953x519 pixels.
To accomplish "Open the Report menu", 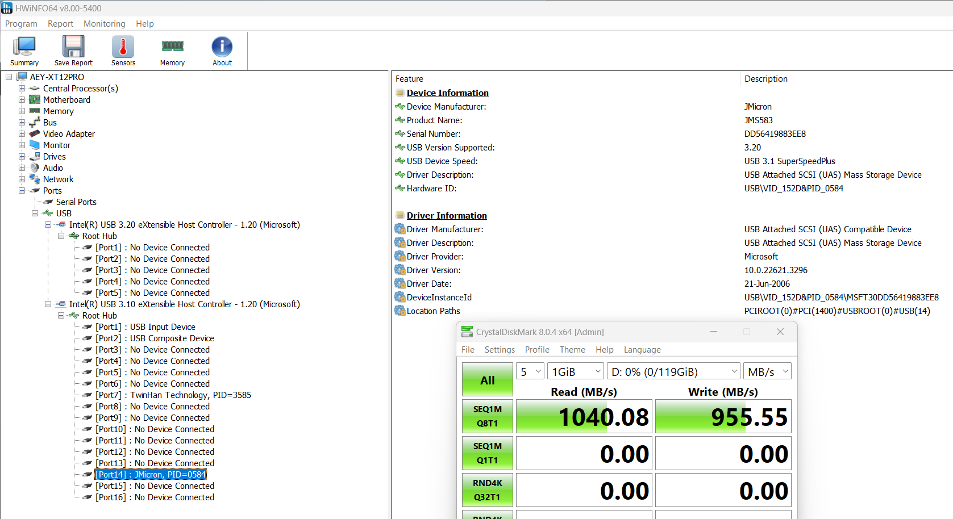I will (60, 24).
